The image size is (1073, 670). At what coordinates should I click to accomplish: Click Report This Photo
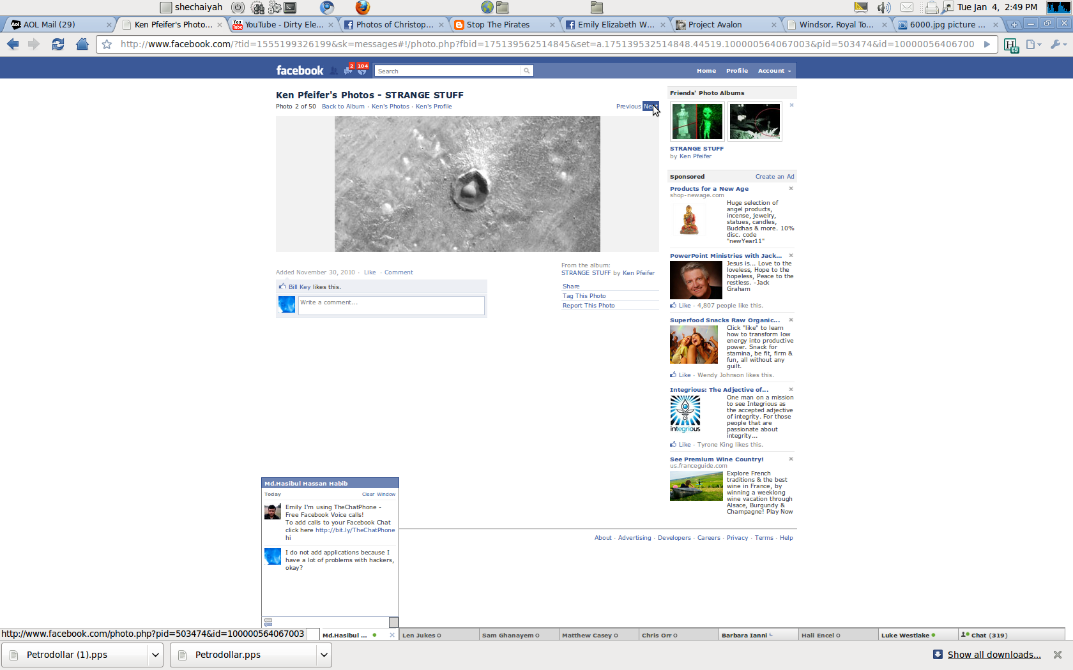(588, 306)
